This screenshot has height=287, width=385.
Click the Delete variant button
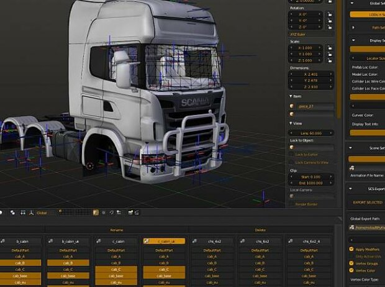(260, 230)
